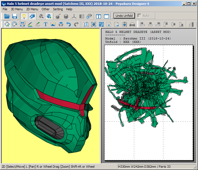Select the blue cube with green cursor tool
Image resolution: width=198 pixels, height=170 pixels.
point(49,16)
